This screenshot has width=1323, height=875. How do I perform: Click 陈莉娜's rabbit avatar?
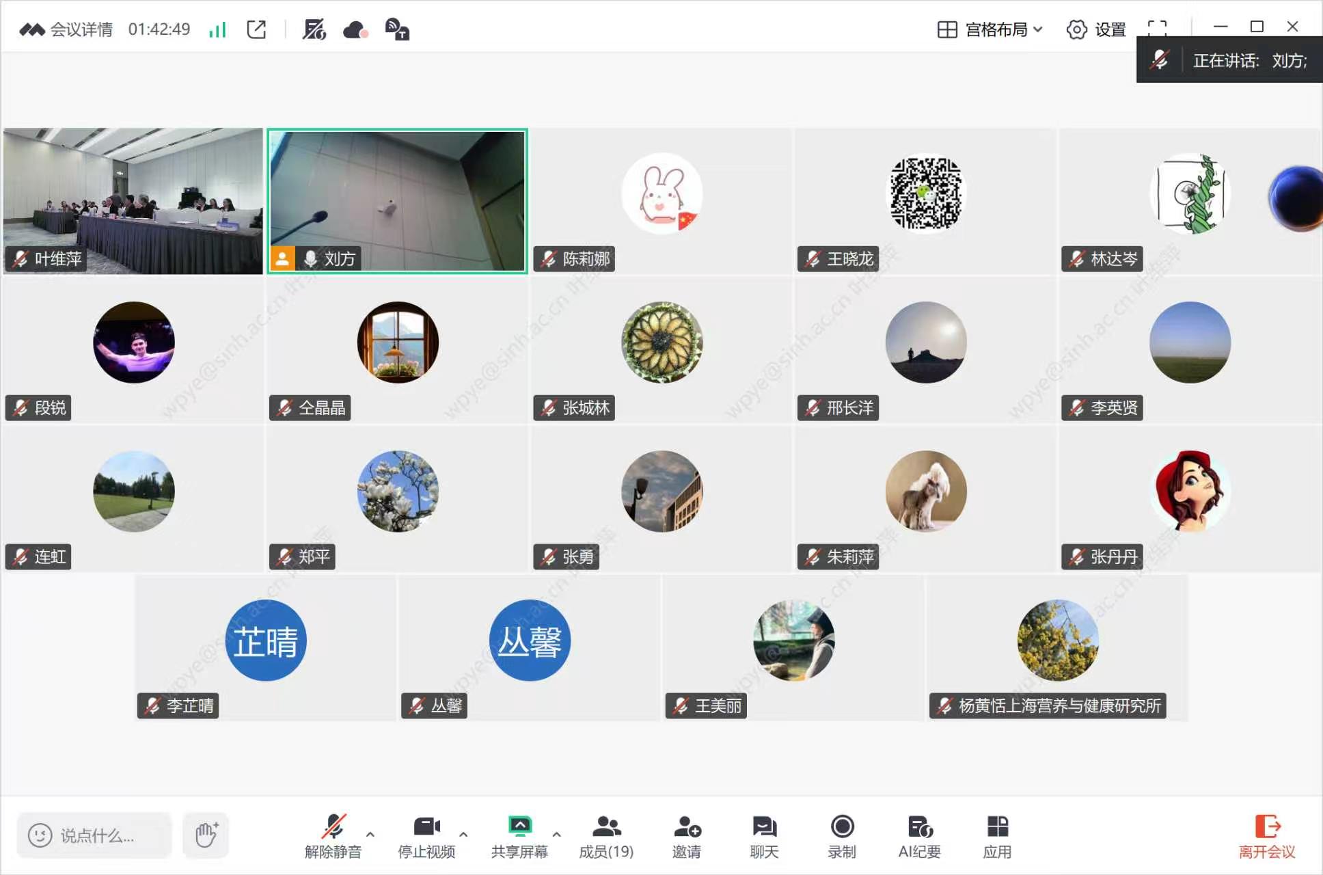pos(661,193)
